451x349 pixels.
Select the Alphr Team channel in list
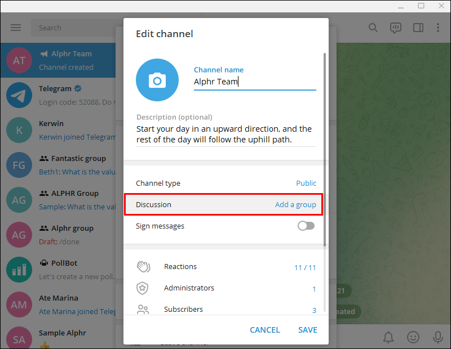point(58,60)
